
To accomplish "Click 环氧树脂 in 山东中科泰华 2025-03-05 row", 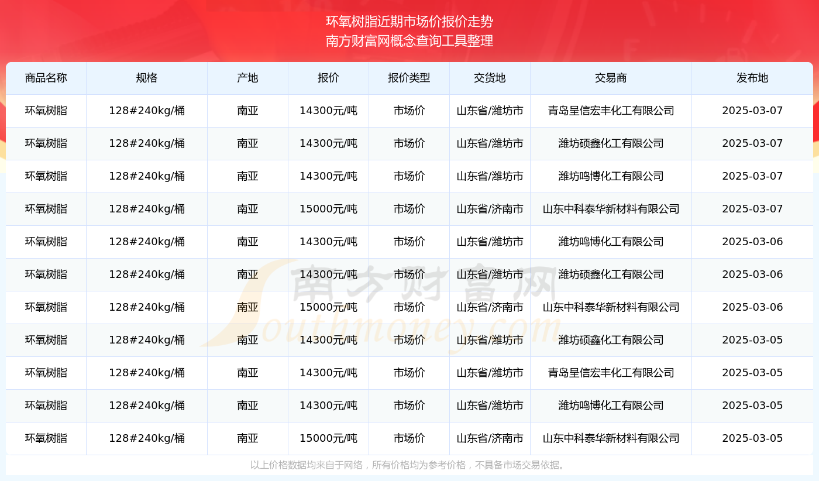I will [x=46, y=438].
